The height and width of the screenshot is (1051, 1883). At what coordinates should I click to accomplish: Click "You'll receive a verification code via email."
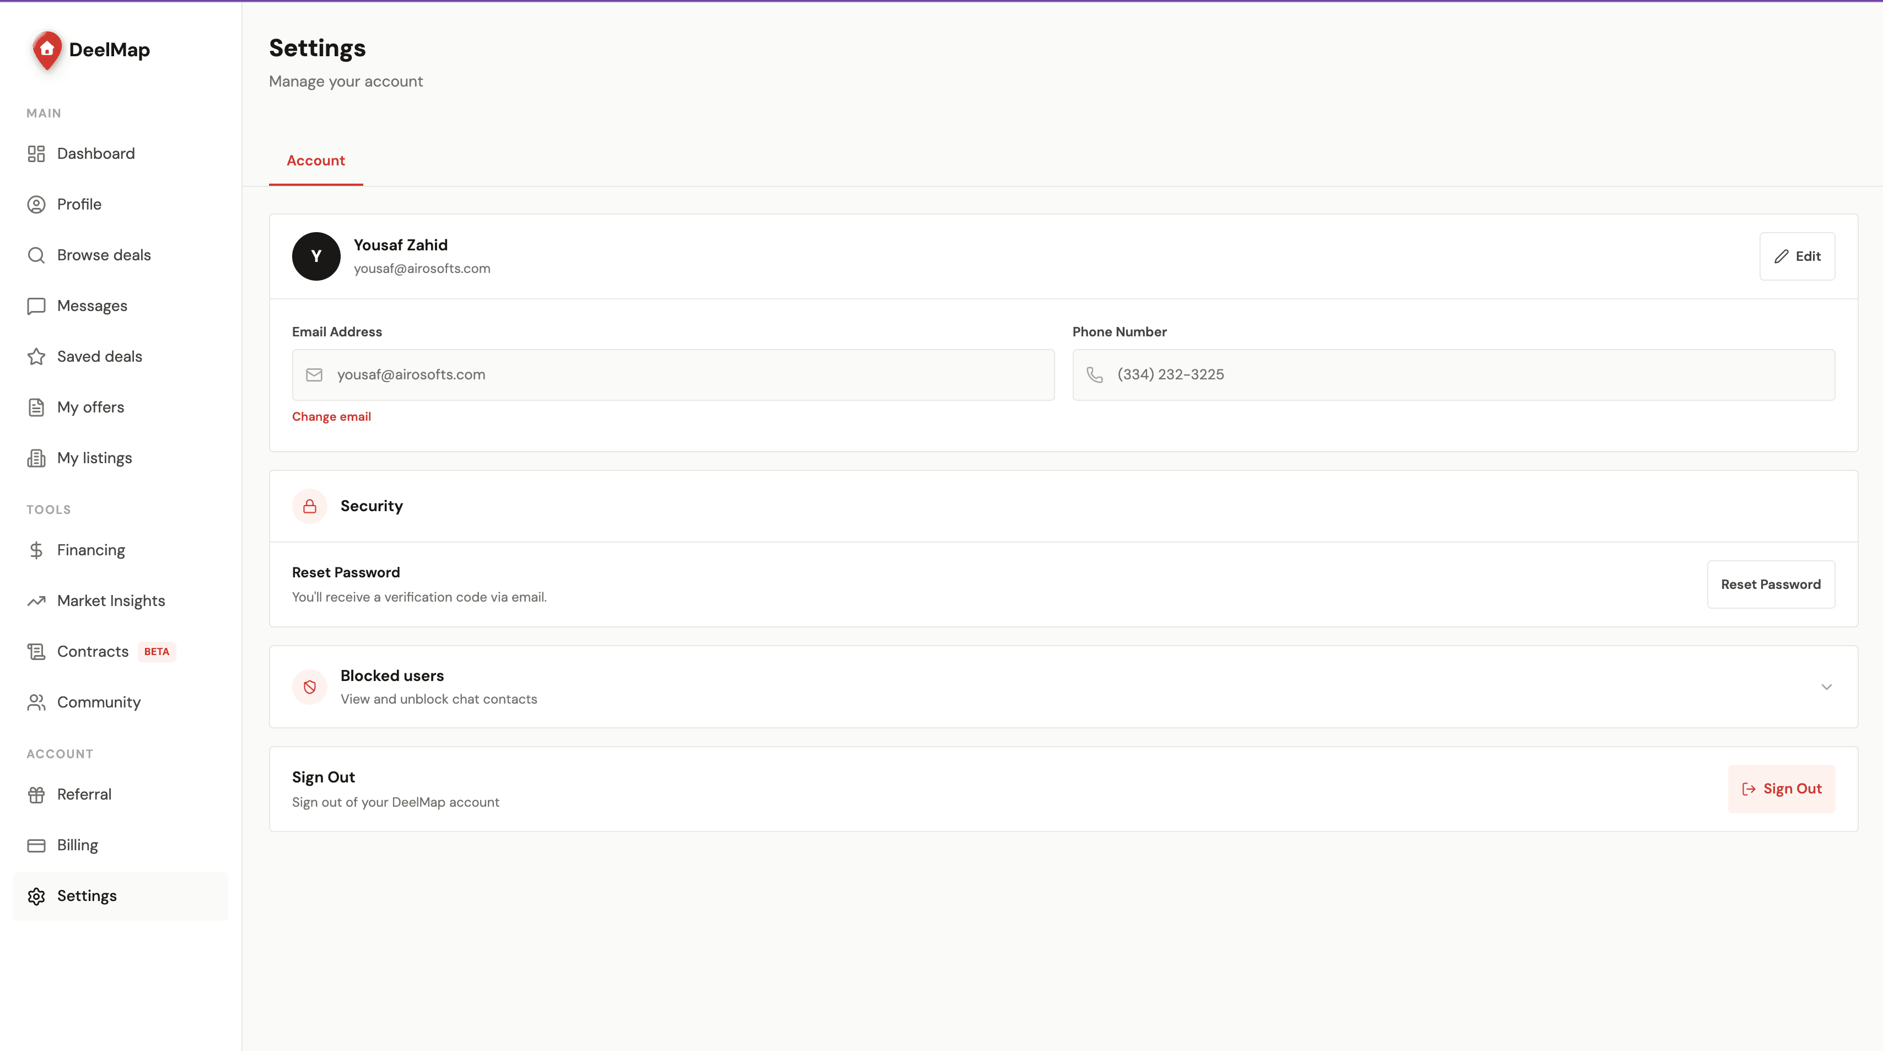coord(419,597)
